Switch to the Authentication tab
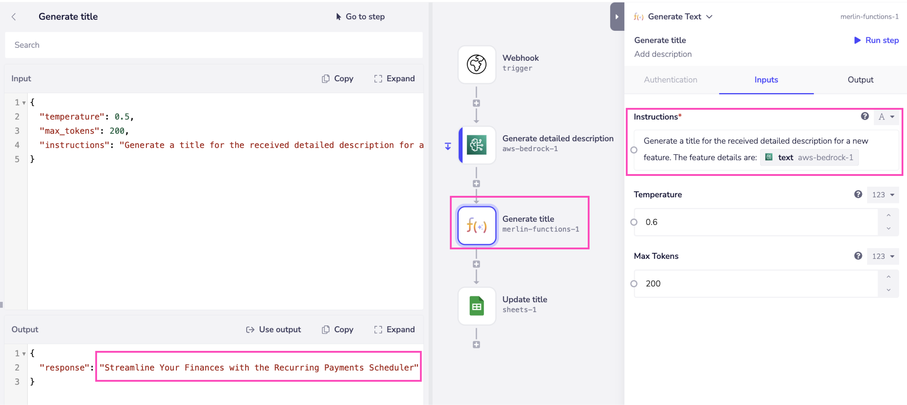 670,79
